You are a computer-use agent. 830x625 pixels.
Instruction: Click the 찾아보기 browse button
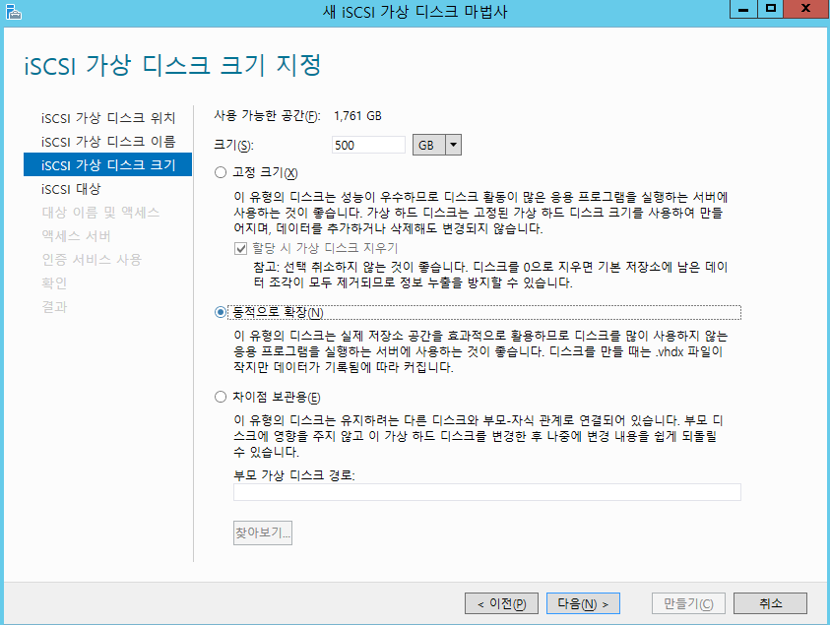[x=262, y=533]
